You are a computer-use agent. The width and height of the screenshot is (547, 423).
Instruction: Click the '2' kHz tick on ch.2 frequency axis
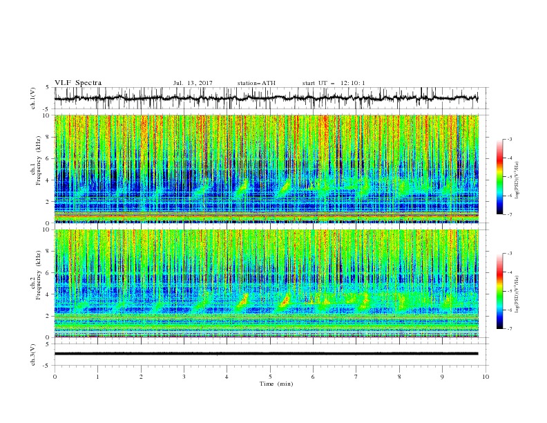[x=48, y=316]
